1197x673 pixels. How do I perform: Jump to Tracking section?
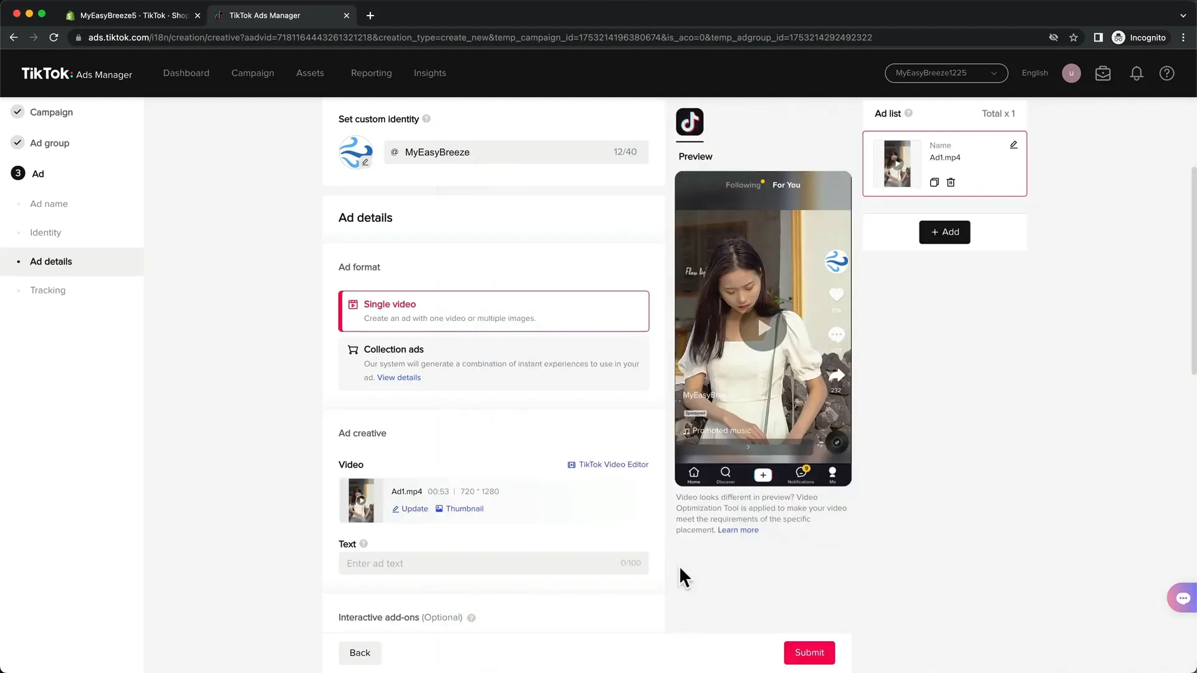pyautogui.click(x=47, y=290)
